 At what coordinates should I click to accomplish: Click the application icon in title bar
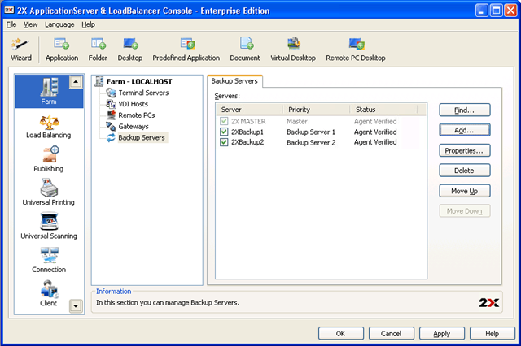click(x=9, y=11)
